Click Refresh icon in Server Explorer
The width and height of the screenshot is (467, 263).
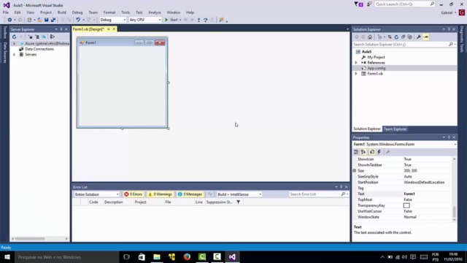(14, 37)
